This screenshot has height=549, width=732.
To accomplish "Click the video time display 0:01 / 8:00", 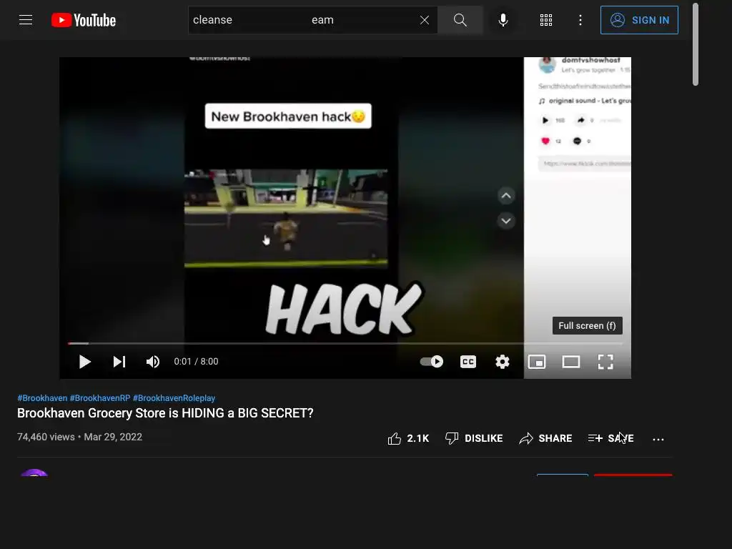I will click(196, 362).
